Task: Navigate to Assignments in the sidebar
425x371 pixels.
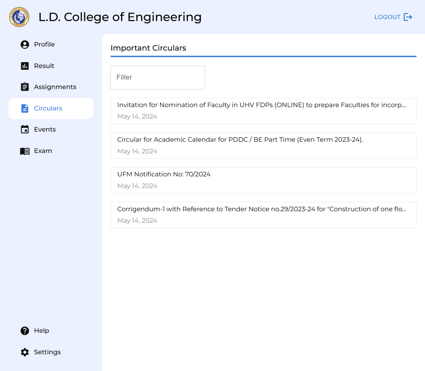Action: 55,87
